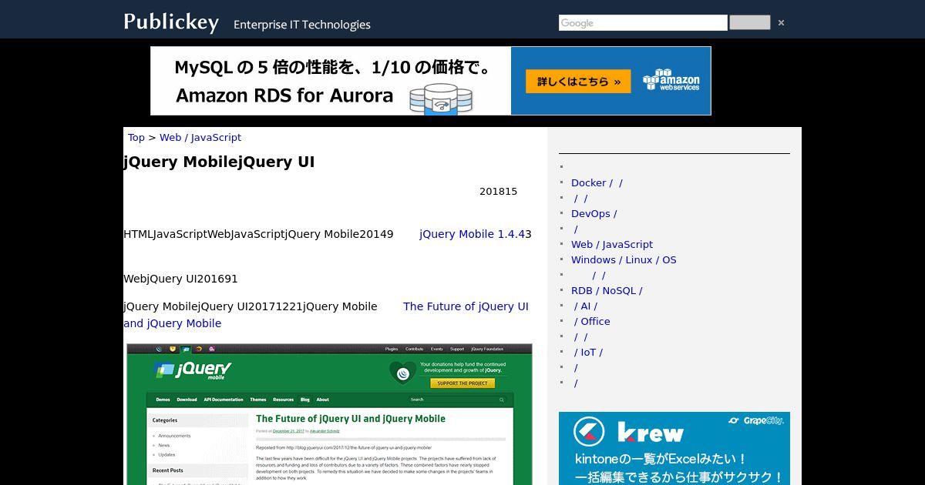This screenshot has height=485, width=925.
Task: Click the jQuery Mobile blog screenshot image
Action: point(329,414)
